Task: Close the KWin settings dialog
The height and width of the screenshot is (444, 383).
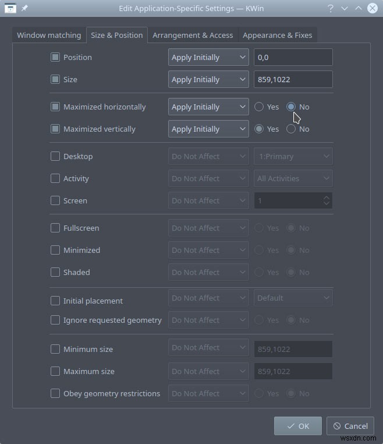Action: click(x=373, y=8)
